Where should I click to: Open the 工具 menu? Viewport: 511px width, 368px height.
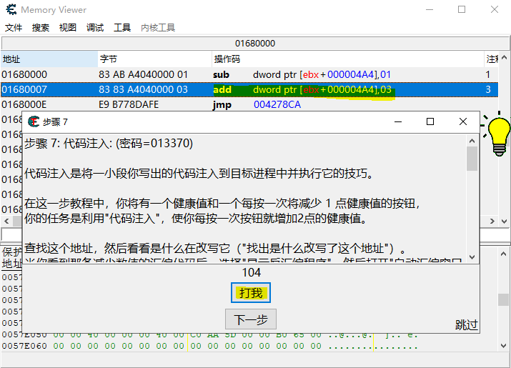122,28
